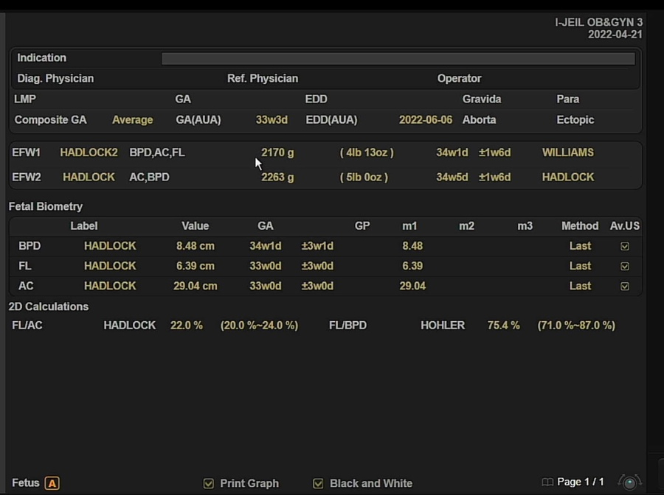Viewport: 664px width, 495px height.
Task: Click the EFW1 gestational age 34w1d
Action: [452, 152]
